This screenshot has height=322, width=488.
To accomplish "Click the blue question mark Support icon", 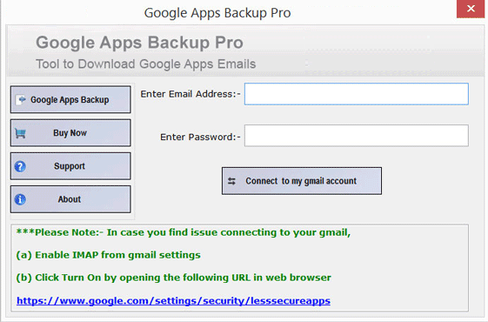I will (20, 166).
